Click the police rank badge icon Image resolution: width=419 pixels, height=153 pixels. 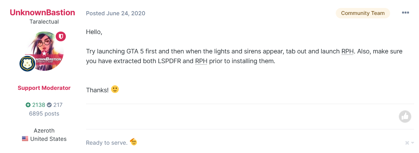[x=27, y=63]
